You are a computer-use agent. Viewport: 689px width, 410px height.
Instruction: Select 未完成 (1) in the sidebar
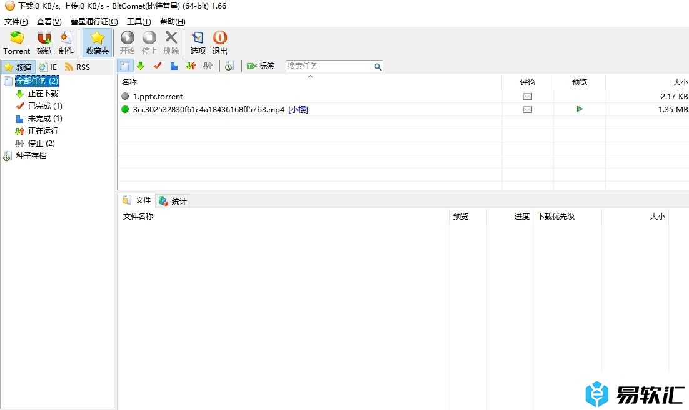coord(45,119)
